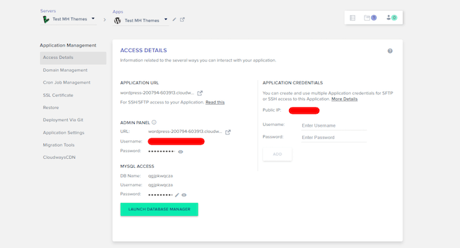Open app in new tab icon beside app name
Screen dimensions: 460x248
(182, 19)
